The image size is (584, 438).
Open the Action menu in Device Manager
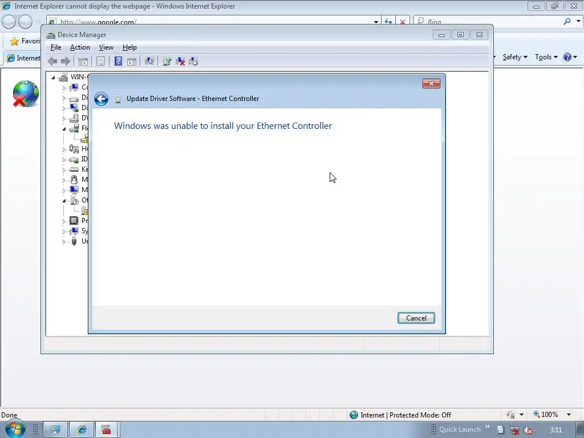tap(80, 47)
